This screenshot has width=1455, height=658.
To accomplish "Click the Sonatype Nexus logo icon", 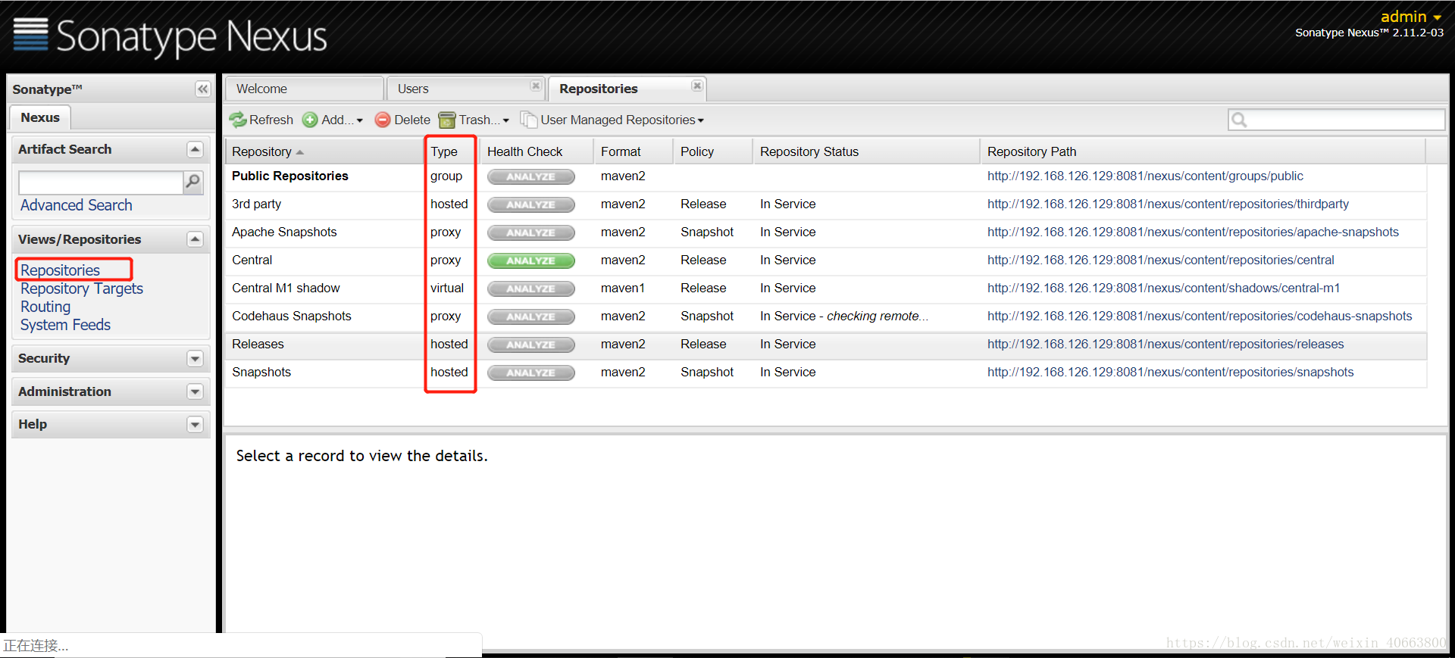I will pos(30,34).
